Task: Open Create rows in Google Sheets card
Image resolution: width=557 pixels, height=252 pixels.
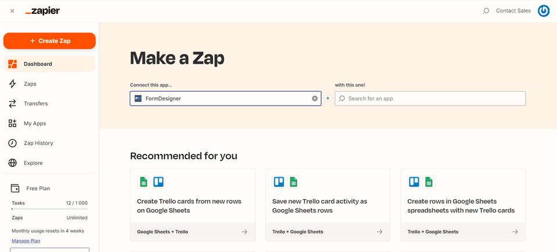Action: point(463,205)
